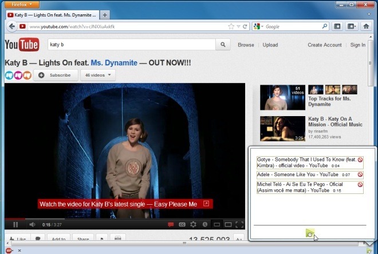Toggle closed captions CC button
This screenshot has width=378, height=254.
coord(182,225)
